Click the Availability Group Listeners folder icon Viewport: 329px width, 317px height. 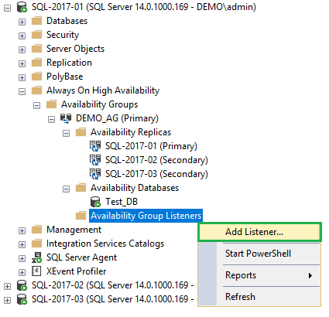(x=81, y=216)
